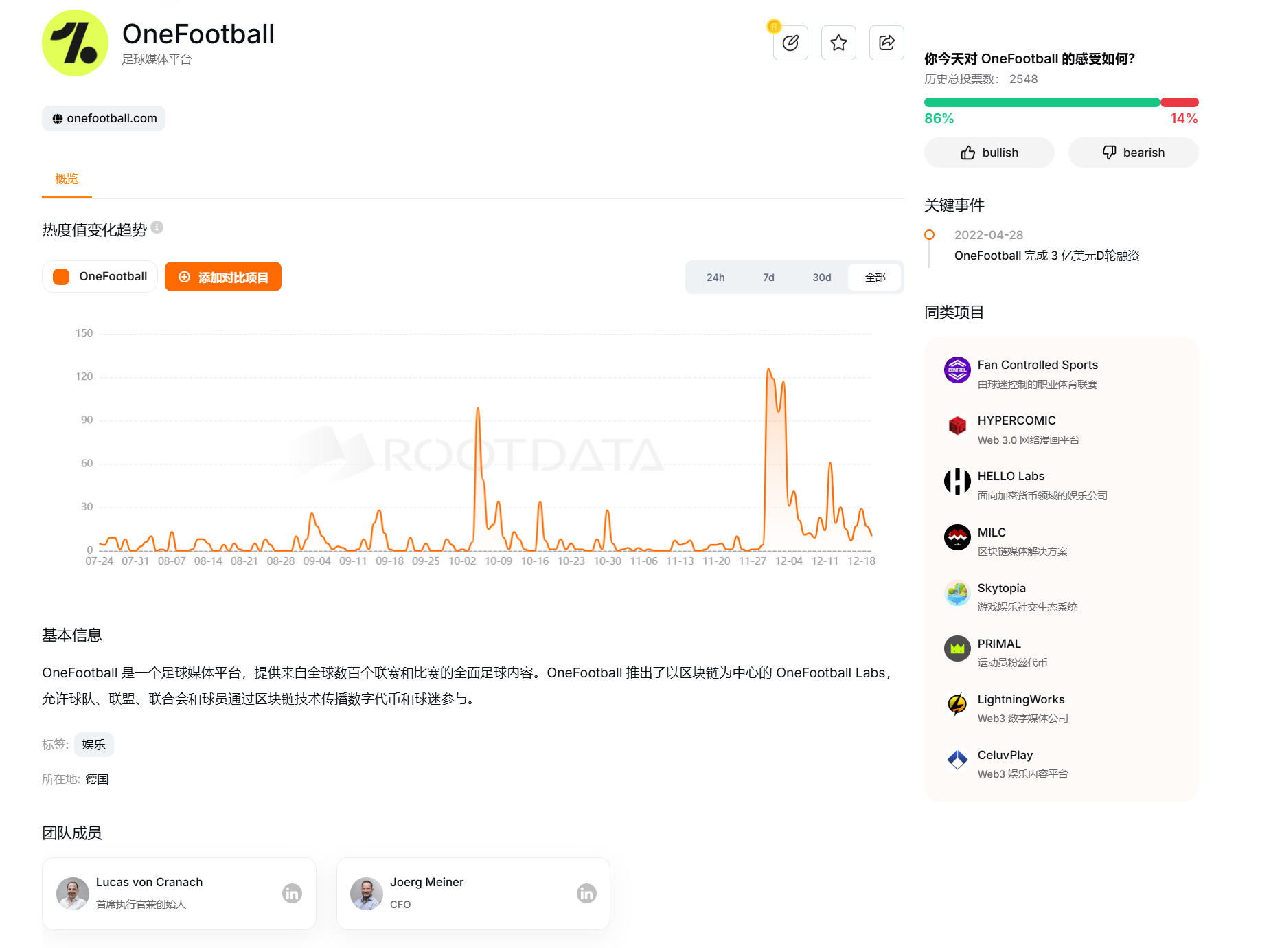This screenshot has width=1271, height=948.
Task: Click the 运动员粉丝代币 description
Action: point(1012,663)
